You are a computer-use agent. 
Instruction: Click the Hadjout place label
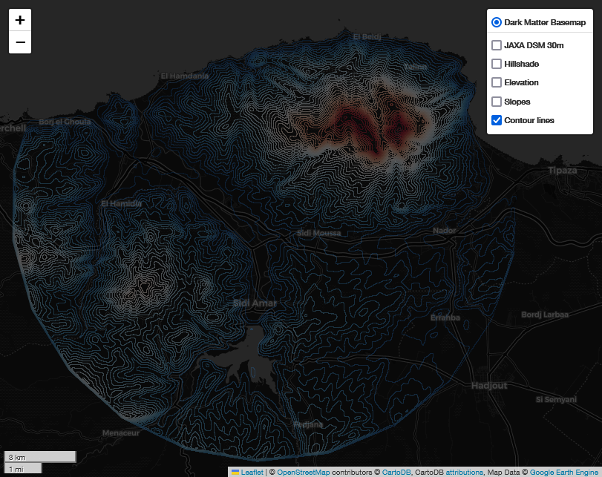[x=488, y=385]
